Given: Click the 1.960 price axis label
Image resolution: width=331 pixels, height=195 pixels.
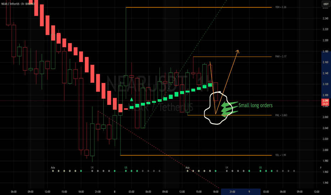Looking at the screenshot, I should point(325,172).
